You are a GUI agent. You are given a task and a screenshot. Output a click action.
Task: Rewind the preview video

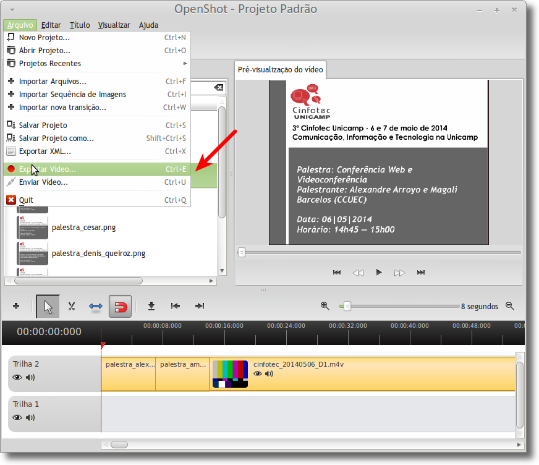tap(358, 273)
